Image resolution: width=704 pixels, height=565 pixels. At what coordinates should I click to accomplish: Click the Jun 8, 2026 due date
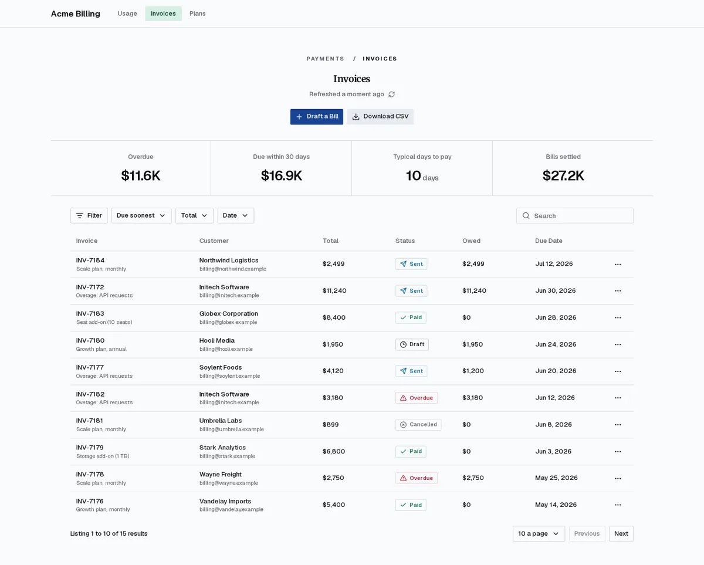coord(553,425)
